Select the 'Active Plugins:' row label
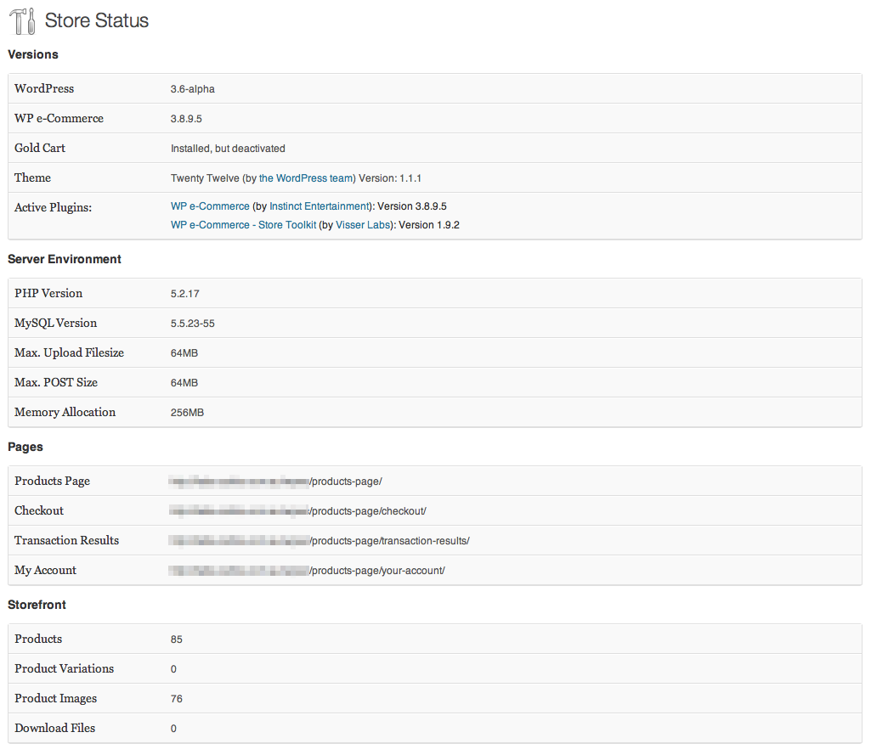The height and width of the screenshot is (755, 871). pyautogui.click(x=53, y=207)
